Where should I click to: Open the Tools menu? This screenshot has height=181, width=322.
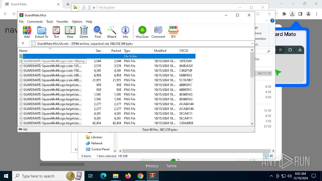coord(50,22)
